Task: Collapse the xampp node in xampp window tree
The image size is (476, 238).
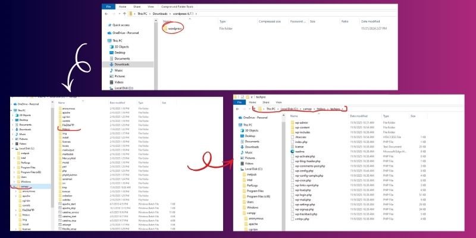Action: pos(14,186)
